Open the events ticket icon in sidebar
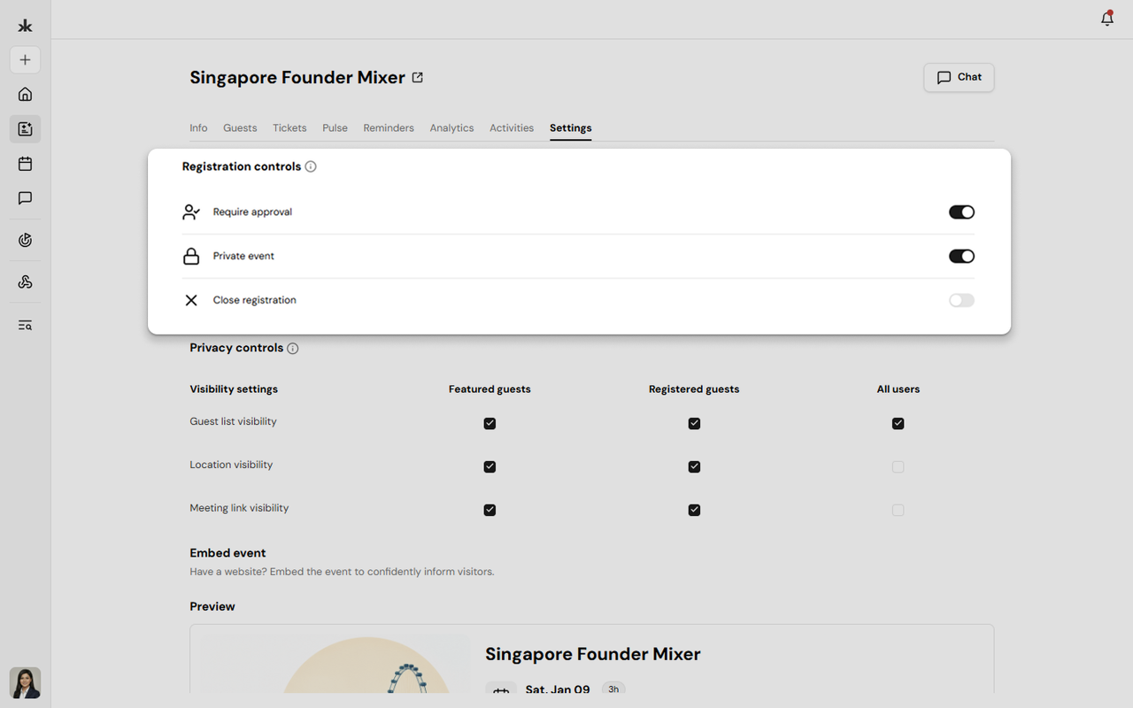This screenshot has width=1133, height=708. pos(25,129)
